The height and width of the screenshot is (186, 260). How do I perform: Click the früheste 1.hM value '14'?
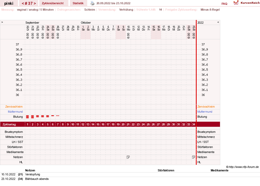pos(161,10)
